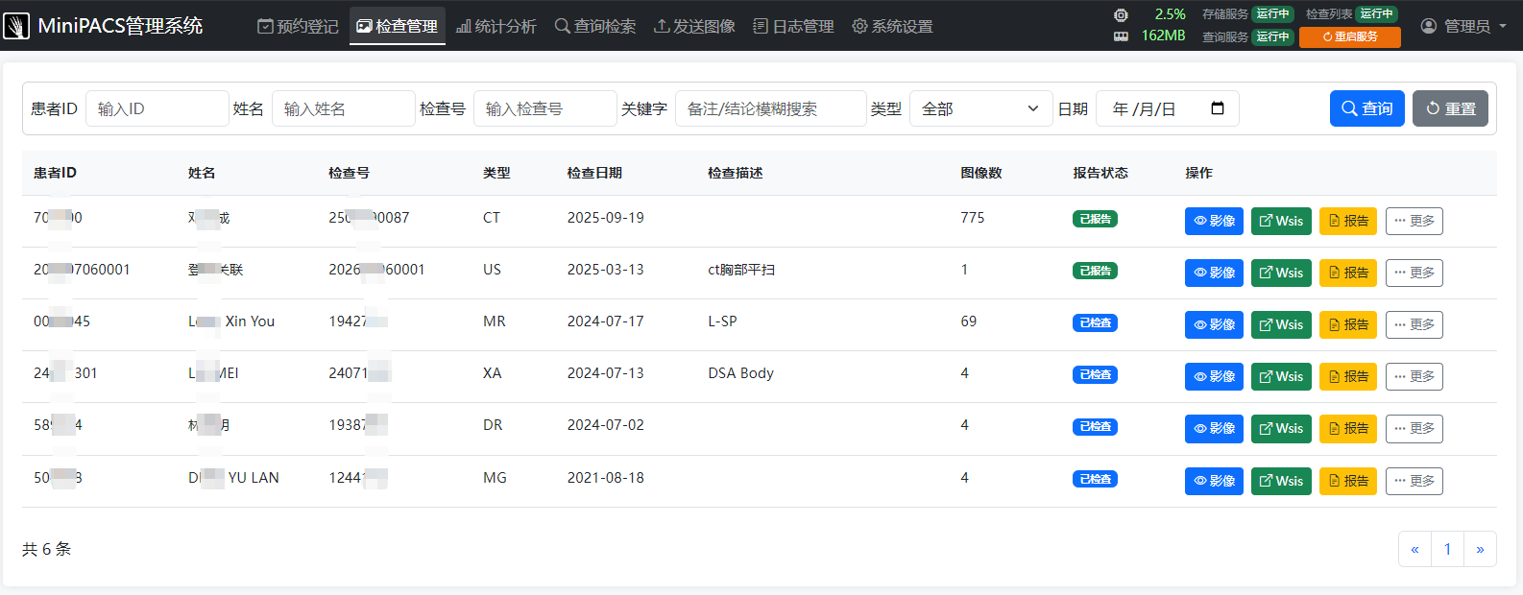The width and height of the screenshot is (1523, 595).
Task: Click the gray 重置 reset button
Action: [x=1450, y=108]
